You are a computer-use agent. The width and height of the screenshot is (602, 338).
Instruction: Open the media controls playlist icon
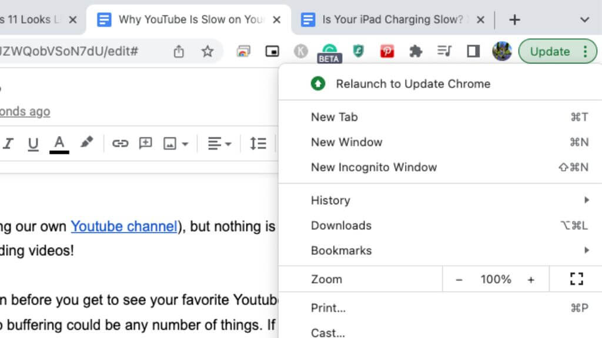[x=444, y=50]
